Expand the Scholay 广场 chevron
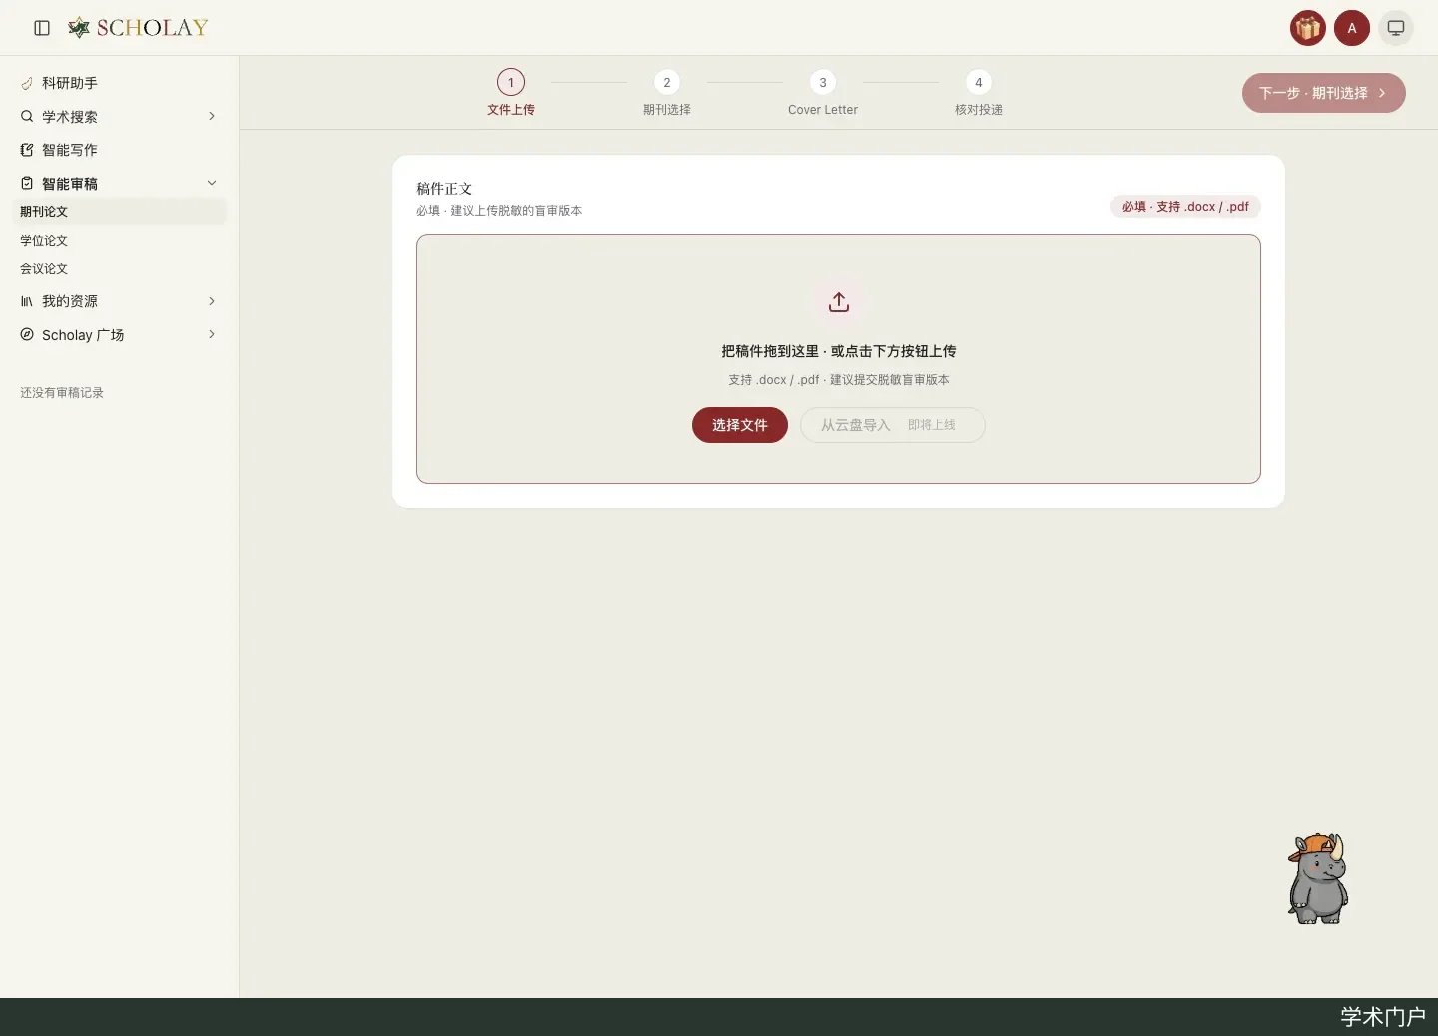 [212, 334]
